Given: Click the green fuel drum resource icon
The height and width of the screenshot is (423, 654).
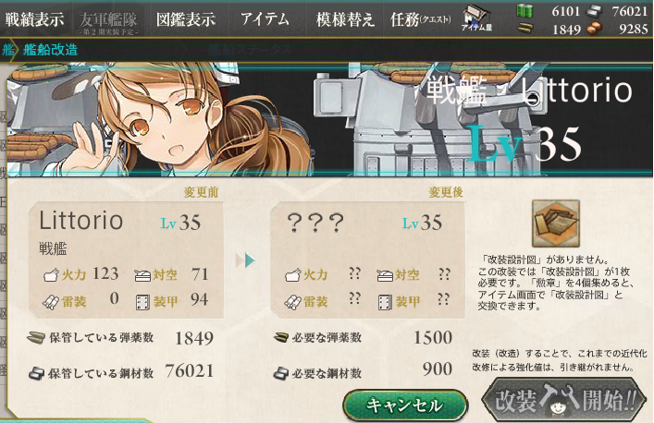Looking at the screenshot, I should point(524,11).
